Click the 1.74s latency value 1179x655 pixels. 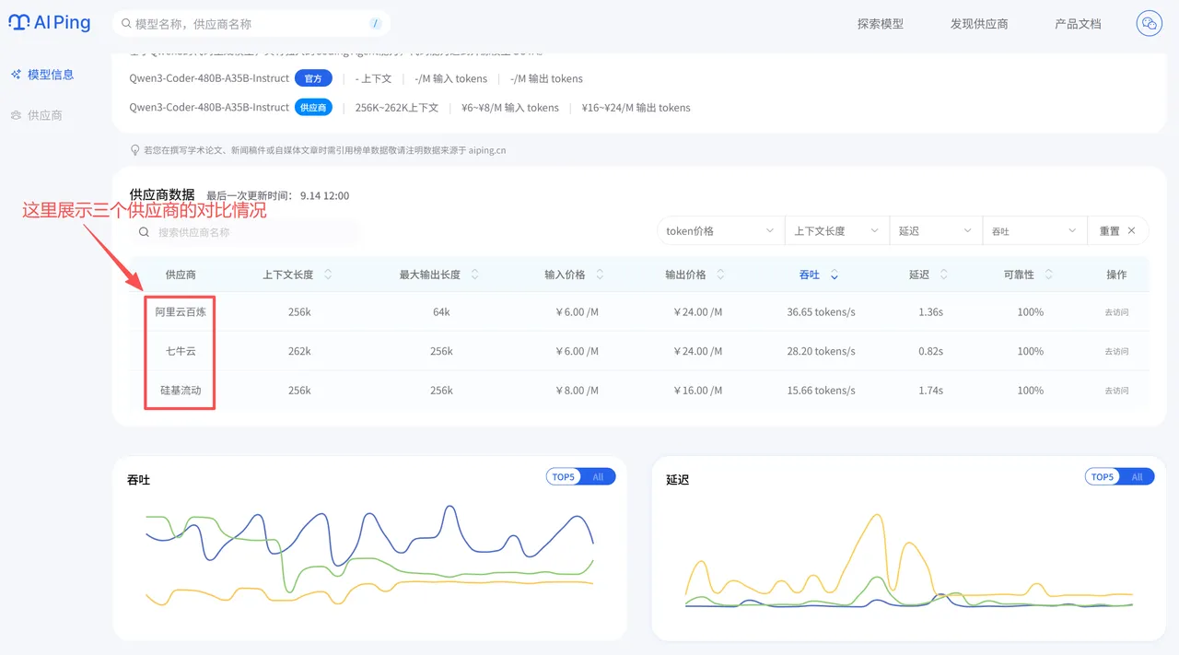(930, 391)
